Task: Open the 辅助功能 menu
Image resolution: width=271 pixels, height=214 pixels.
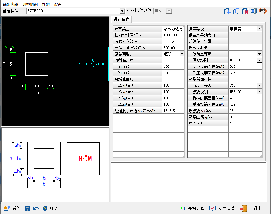Action: coord(11,4)
